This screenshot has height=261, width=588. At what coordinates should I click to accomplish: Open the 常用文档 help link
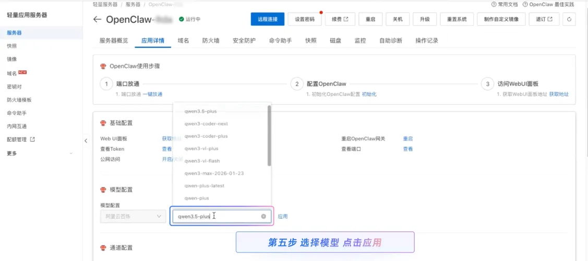pyautogui.click(x=505, y=5)
